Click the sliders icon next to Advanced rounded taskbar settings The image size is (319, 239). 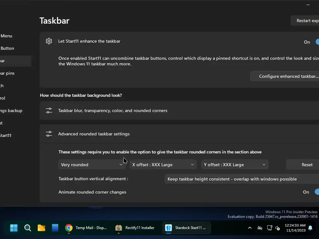click(x=49, y=134)
